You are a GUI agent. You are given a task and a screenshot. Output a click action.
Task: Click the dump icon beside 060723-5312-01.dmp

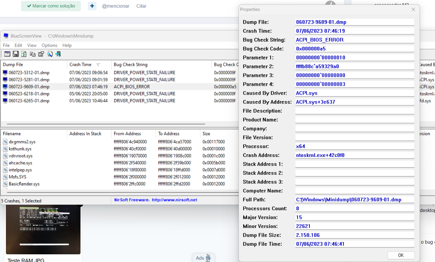tap(5, 72)
